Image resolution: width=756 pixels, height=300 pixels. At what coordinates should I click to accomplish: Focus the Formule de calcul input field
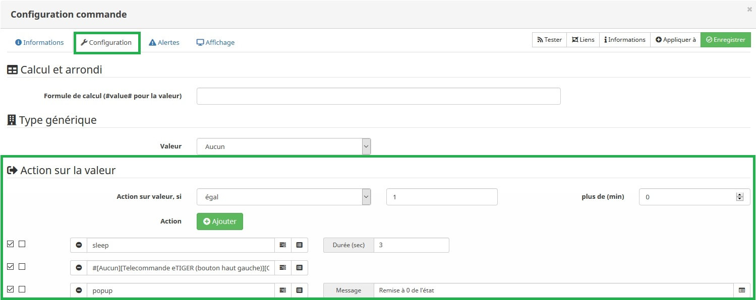coord(378,96)
